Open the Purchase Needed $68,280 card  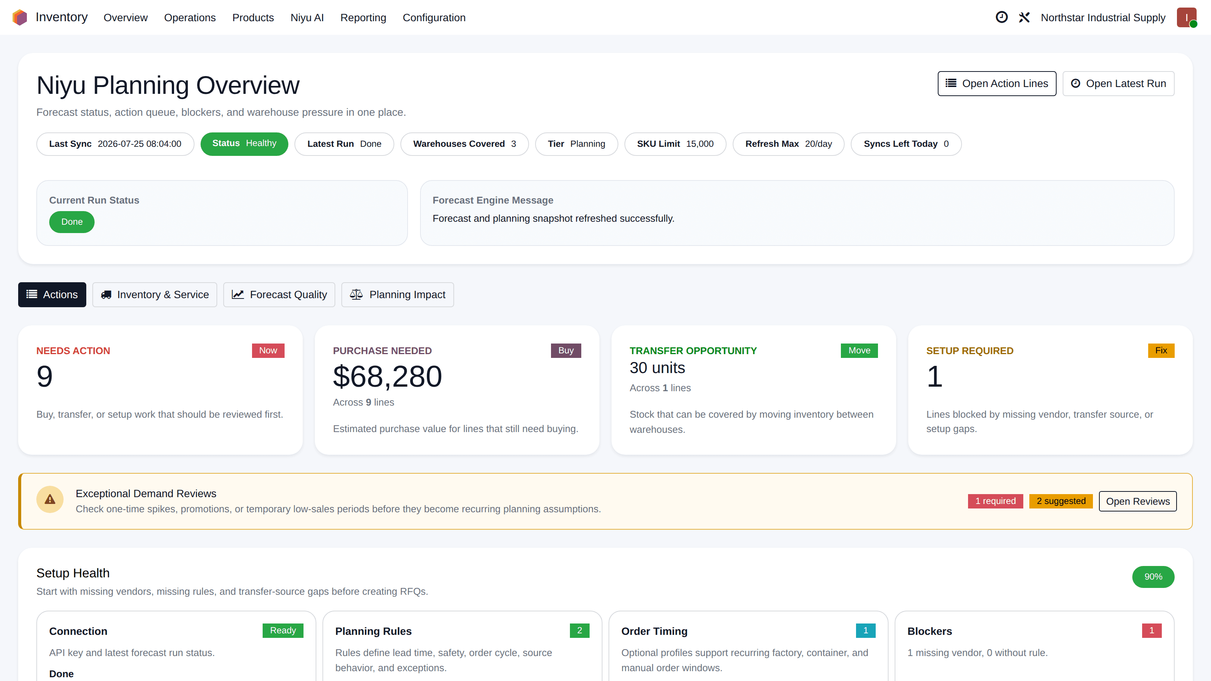(457, 390)
